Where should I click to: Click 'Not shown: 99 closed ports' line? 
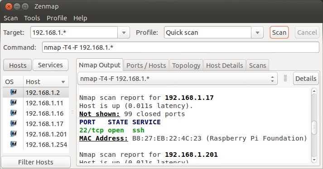click(132, 114)
